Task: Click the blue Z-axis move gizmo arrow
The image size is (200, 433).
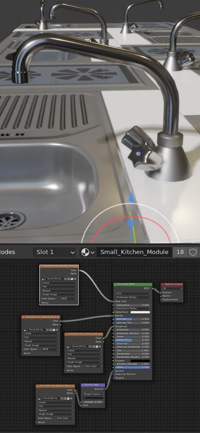Action: tap(131, 197)
